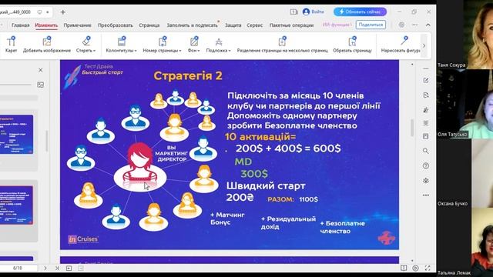The height and width of the screenshot is (277, 493).
Task: Open the Стереть eraser dropdown
Action: pyautogui.click(x=86, y=44)
